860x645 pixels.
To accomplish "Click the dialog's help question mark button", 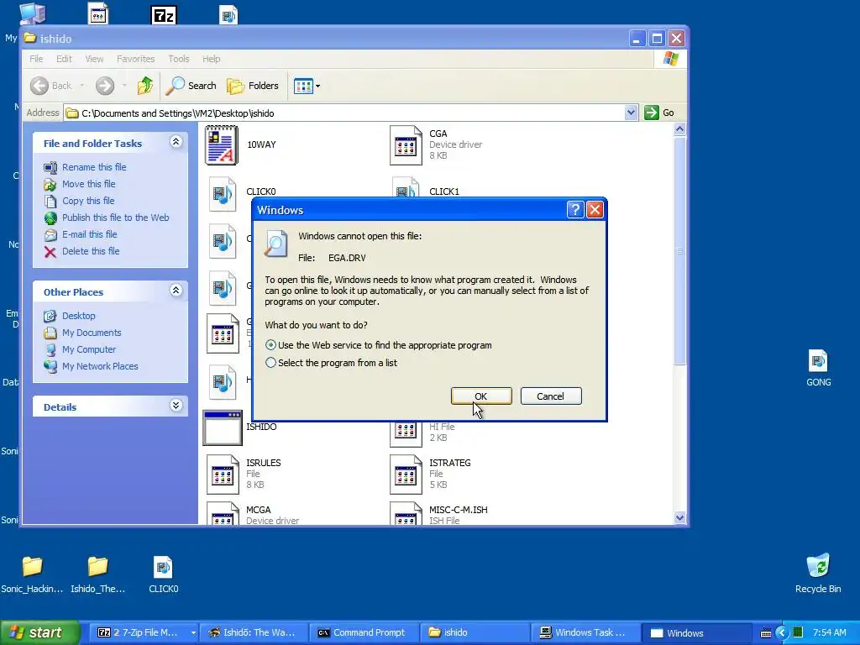I will tap(574, 209).
